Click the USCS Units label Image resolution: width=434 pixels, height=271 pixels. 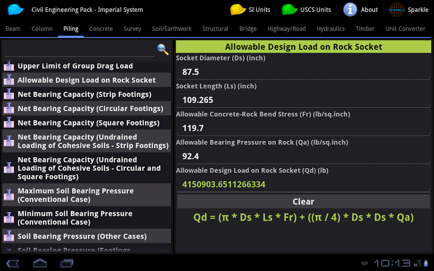pos(316,10)
